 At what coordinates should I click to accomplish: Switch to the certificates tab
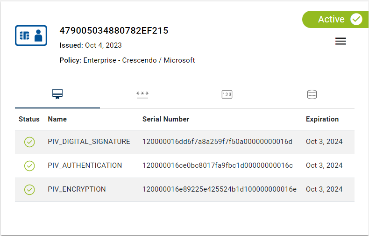coord(57,94)
